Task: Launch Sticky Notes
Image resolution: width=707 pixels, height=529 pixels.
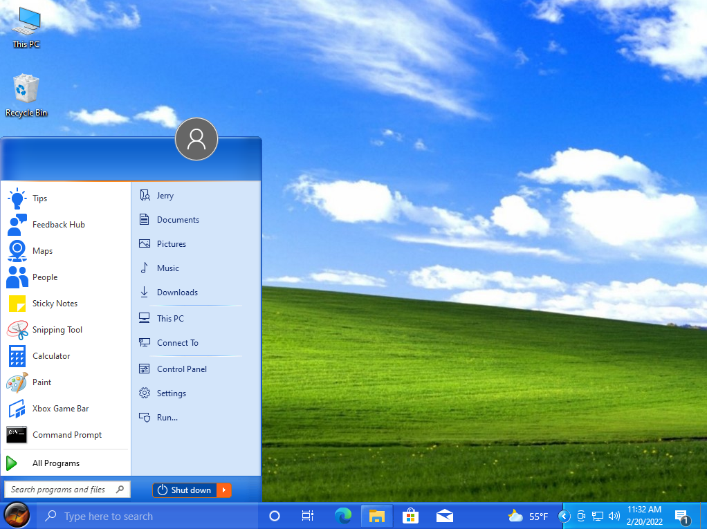Action: [66, 304]
